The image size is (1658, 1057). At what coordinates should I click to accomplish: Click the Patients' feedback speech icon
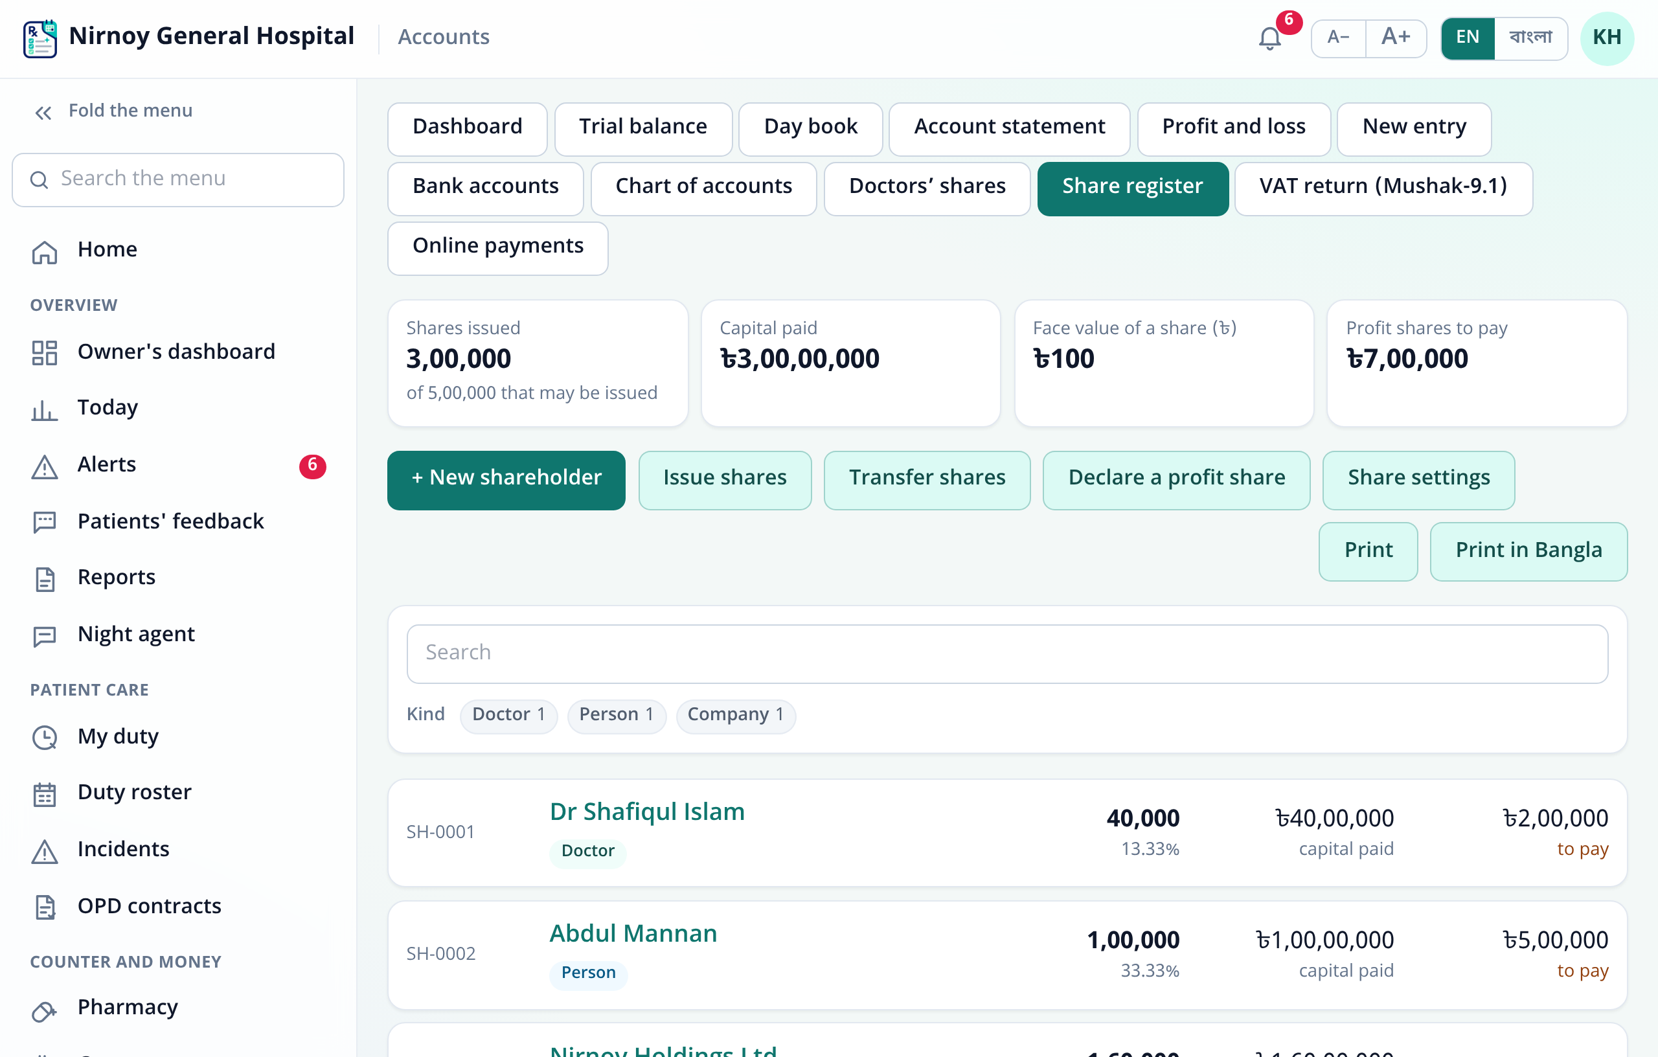pyautogui.click(x=45, y=523)
